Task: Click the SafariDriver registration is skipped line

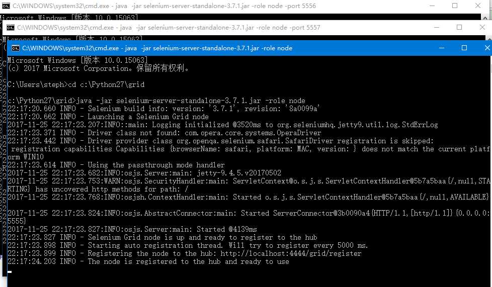Action: click(220, 141)
